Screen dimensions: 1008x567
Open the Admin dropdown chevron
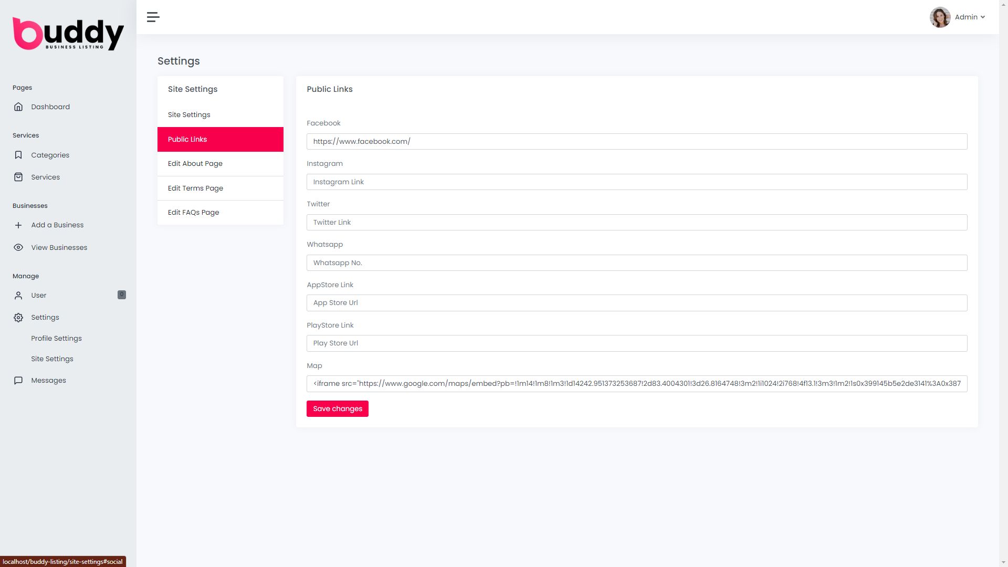point(983,17)
